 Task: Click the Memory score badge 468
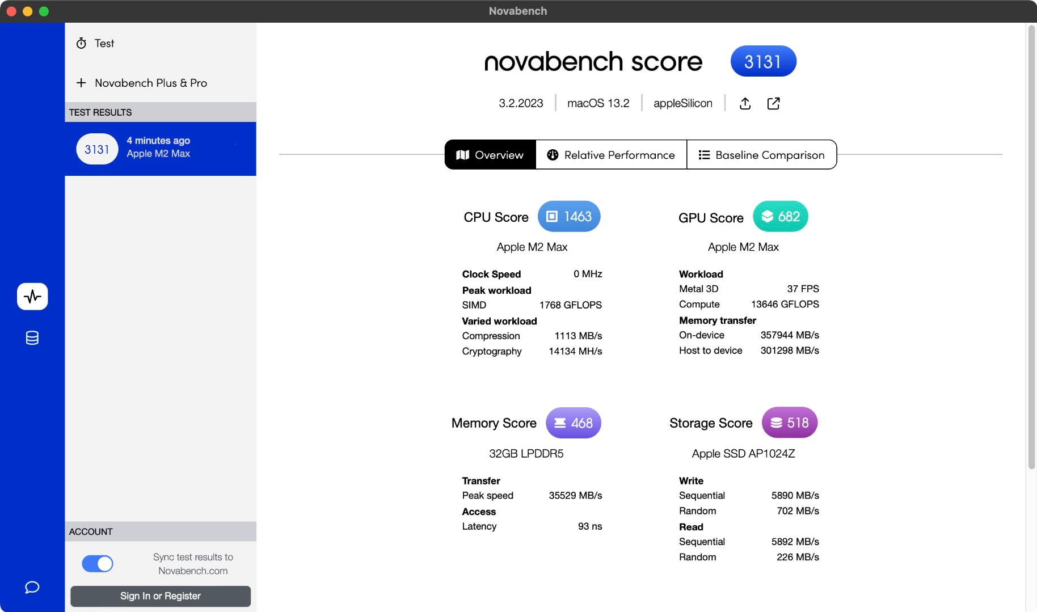(x=574, y=423)
